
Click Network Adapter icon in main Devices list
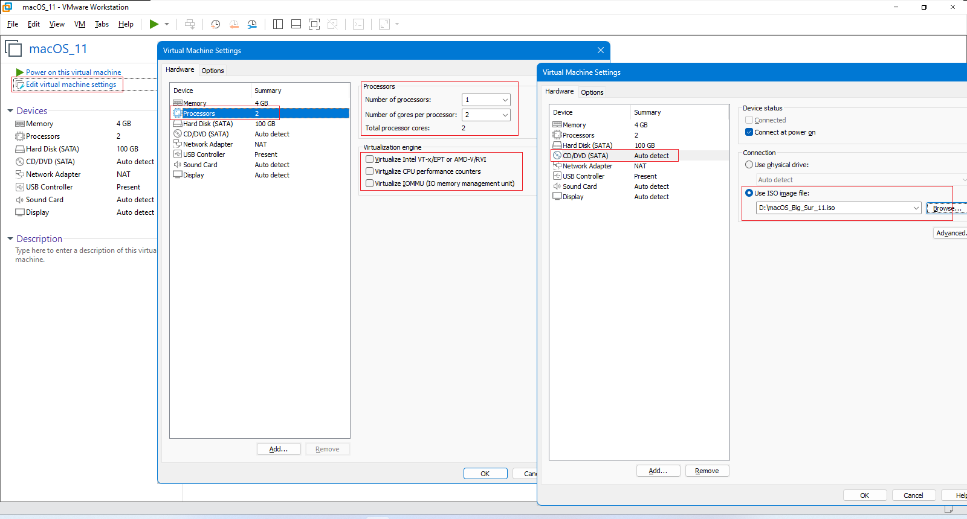[x=20, y=174]
